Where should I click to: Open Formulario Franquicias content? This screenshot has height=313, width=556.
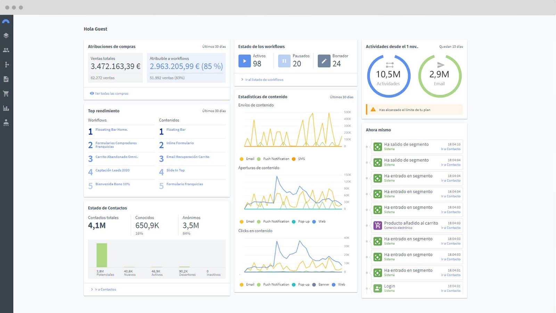pyautogui.click(x=185, y=184)
